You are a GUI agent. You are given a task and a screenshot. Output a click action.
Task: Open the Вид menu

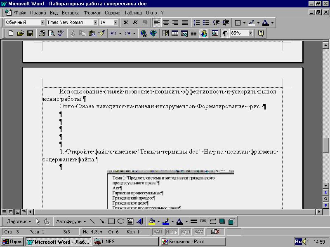[54, 13]
